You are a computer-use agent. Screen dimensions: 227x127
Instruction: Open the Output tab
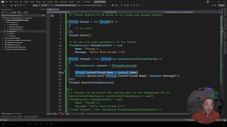pyautogui.click(x=20, y=117)
